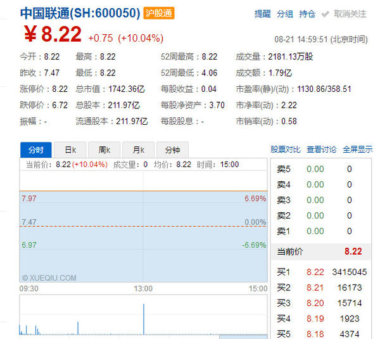Image resolution: width=380 pixels, height=339 pixels.
Task: Click 全屏显示 fullscreen link
Action: click(358, 150)
